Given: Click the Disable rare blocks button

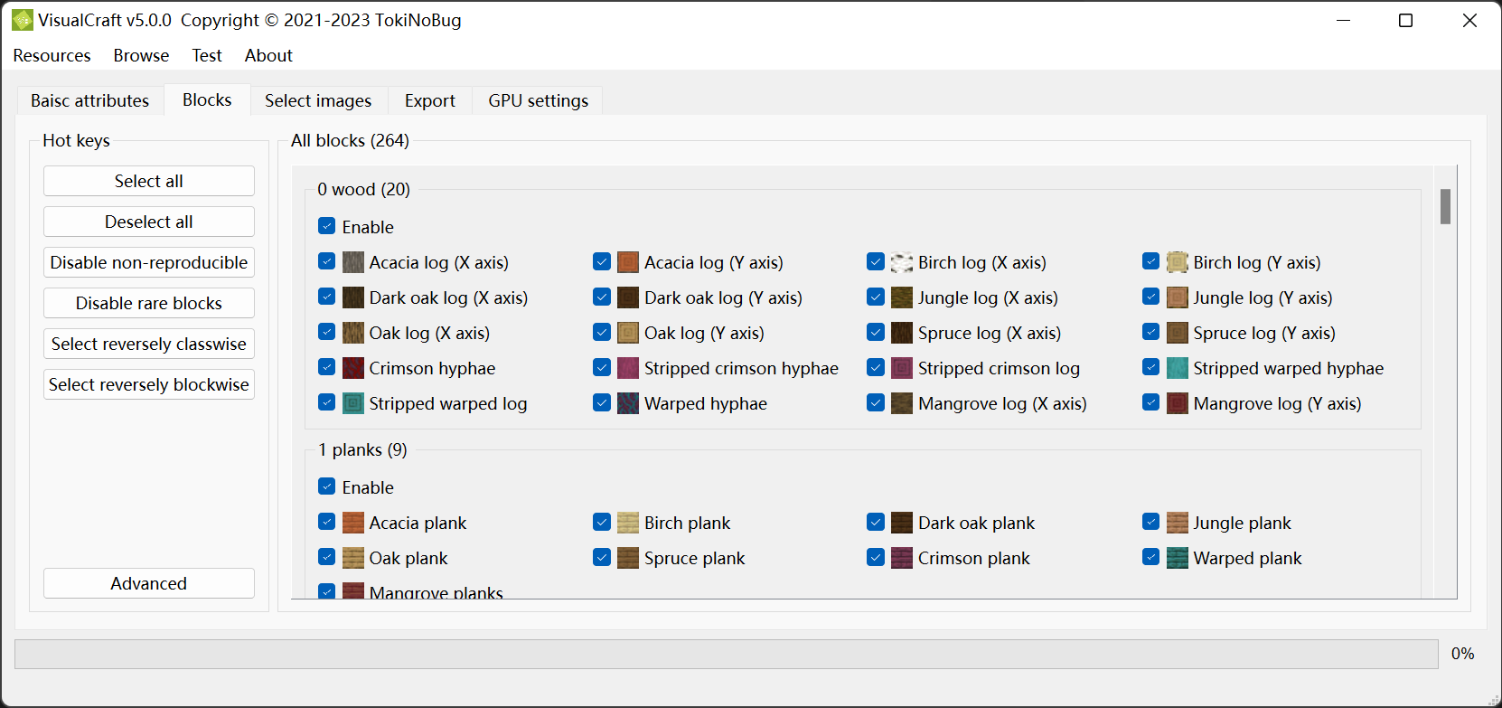Looking at the screenshot, I should 149,303.
